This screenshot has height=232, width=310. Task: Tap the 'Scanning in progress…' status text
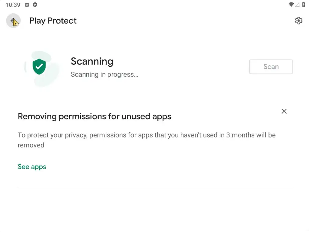[104, 75]
